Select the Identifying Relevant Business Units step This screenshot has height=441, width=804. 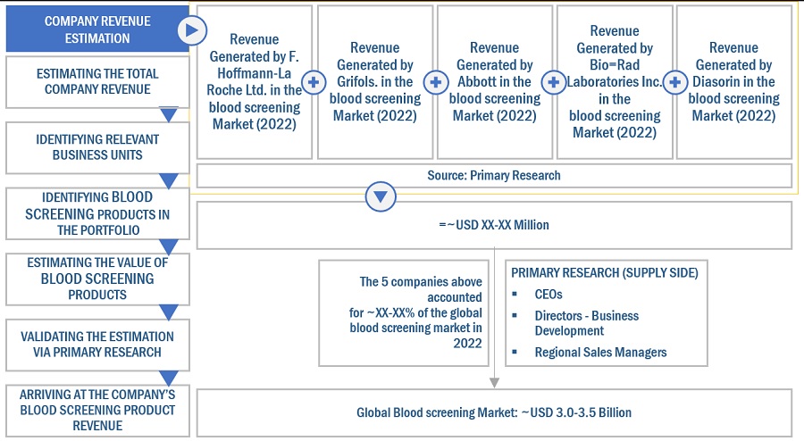pos(96,147)
